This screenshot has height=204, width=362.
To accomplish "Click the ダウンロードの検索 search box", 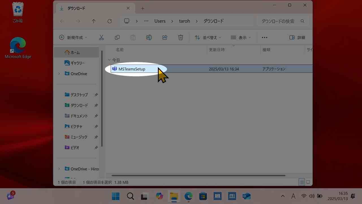I will (x=283, y=21).
